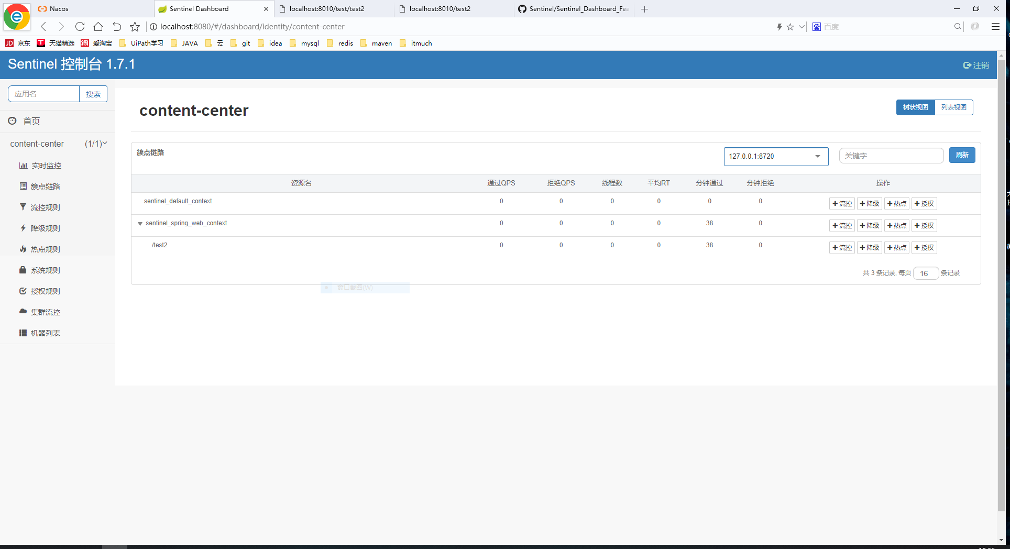Click the undo/restore closed tab icon
1010x549 pixels.
(117, 27)
